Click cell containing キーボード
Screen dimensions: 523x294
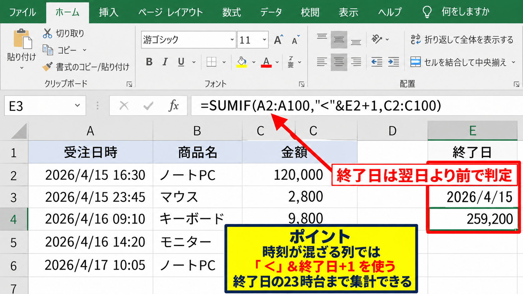(197, 219)
